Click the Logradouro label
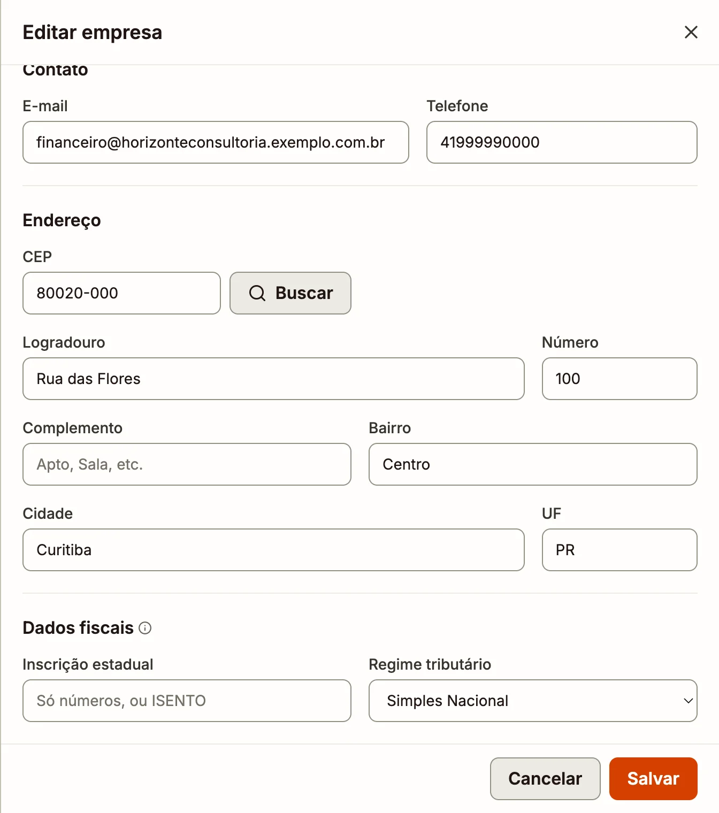 point(64,342)
